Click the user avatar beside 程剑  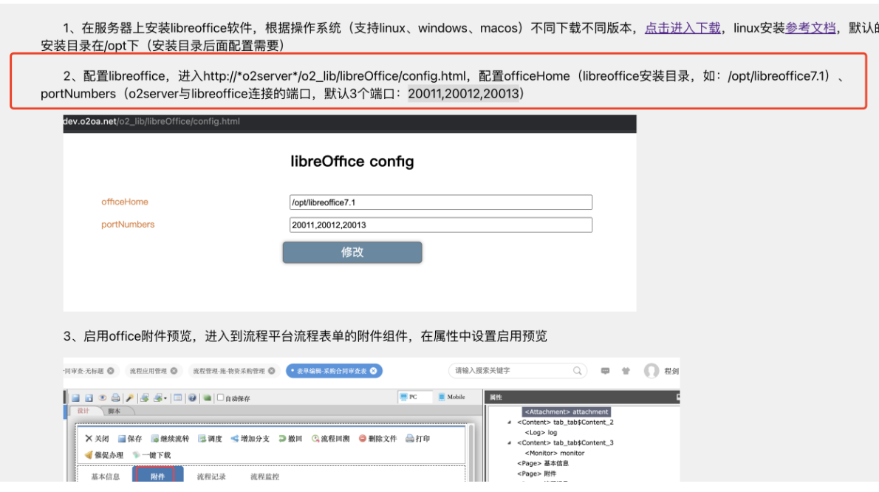[x=651, y=371]
